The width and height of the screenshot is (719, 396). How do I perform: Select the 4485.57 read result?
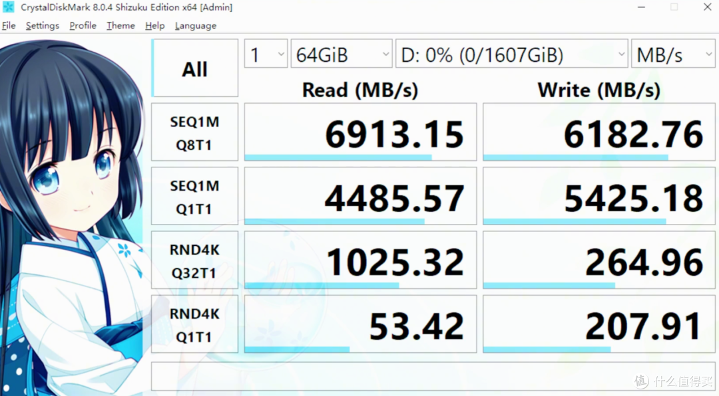pos(360,197)
